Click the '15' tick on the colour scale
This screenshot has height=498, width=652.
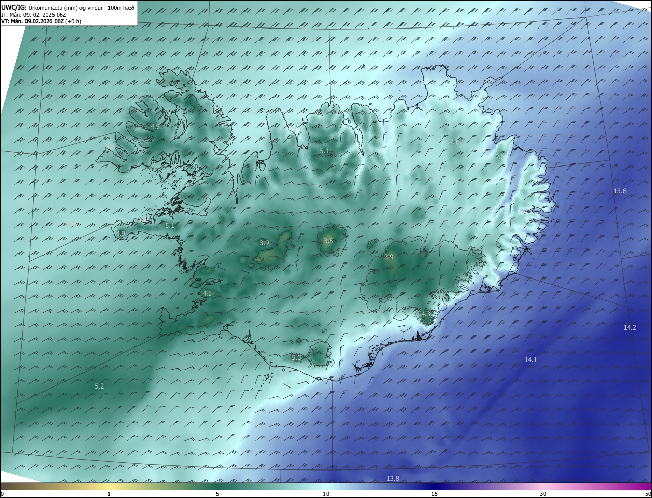click(x=434, y=494)
